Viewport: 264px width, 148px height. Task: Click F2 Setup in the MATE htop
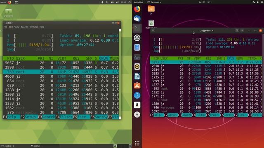29,117
